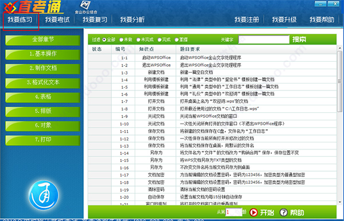Viewport: 344px width, 221px height.
Task: Click the round blue 通 logo icon
Action: [44, 195]
